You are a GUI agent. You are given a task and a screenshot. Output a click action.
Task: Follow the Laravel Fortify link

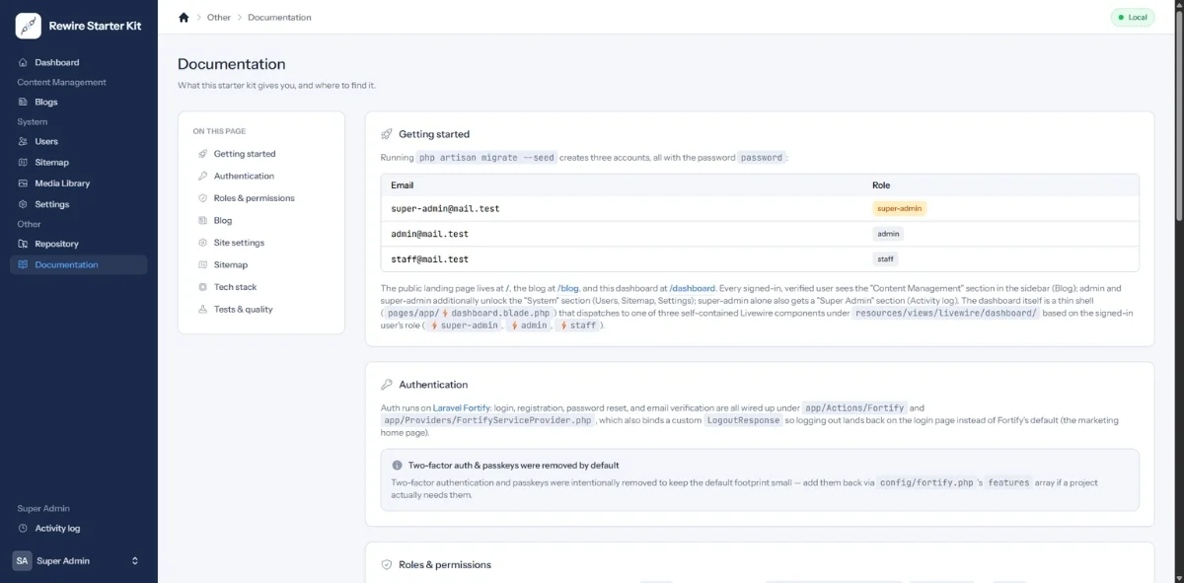[462, 407]
